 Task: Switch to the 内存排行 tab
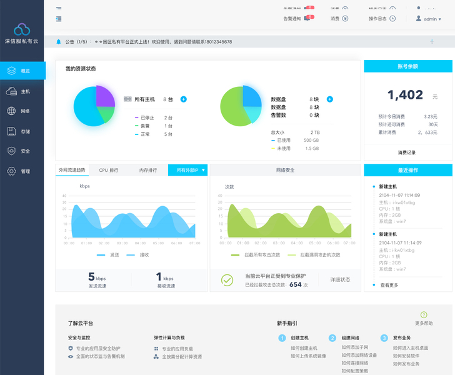[148, 171]
